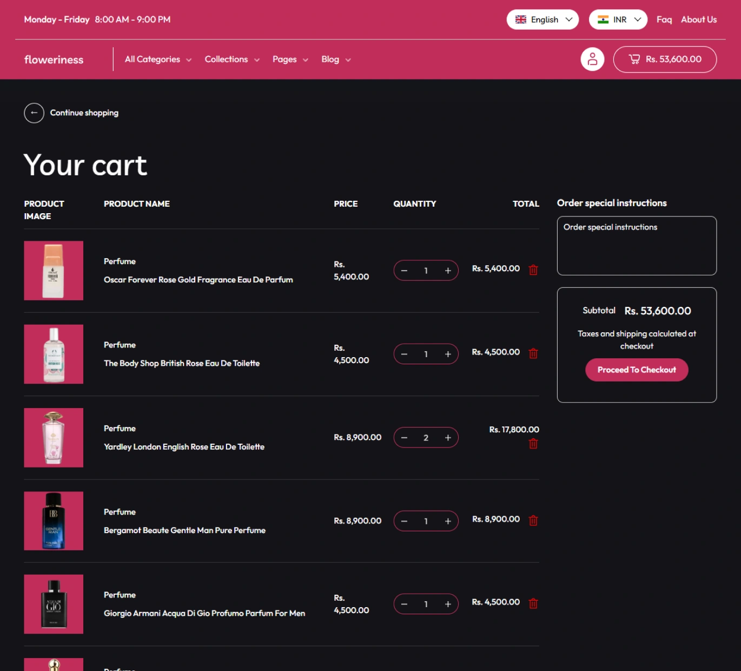Focus the Order special instructions text box
Viewport: 741px width, 671px height.
(x=637, y=246)
